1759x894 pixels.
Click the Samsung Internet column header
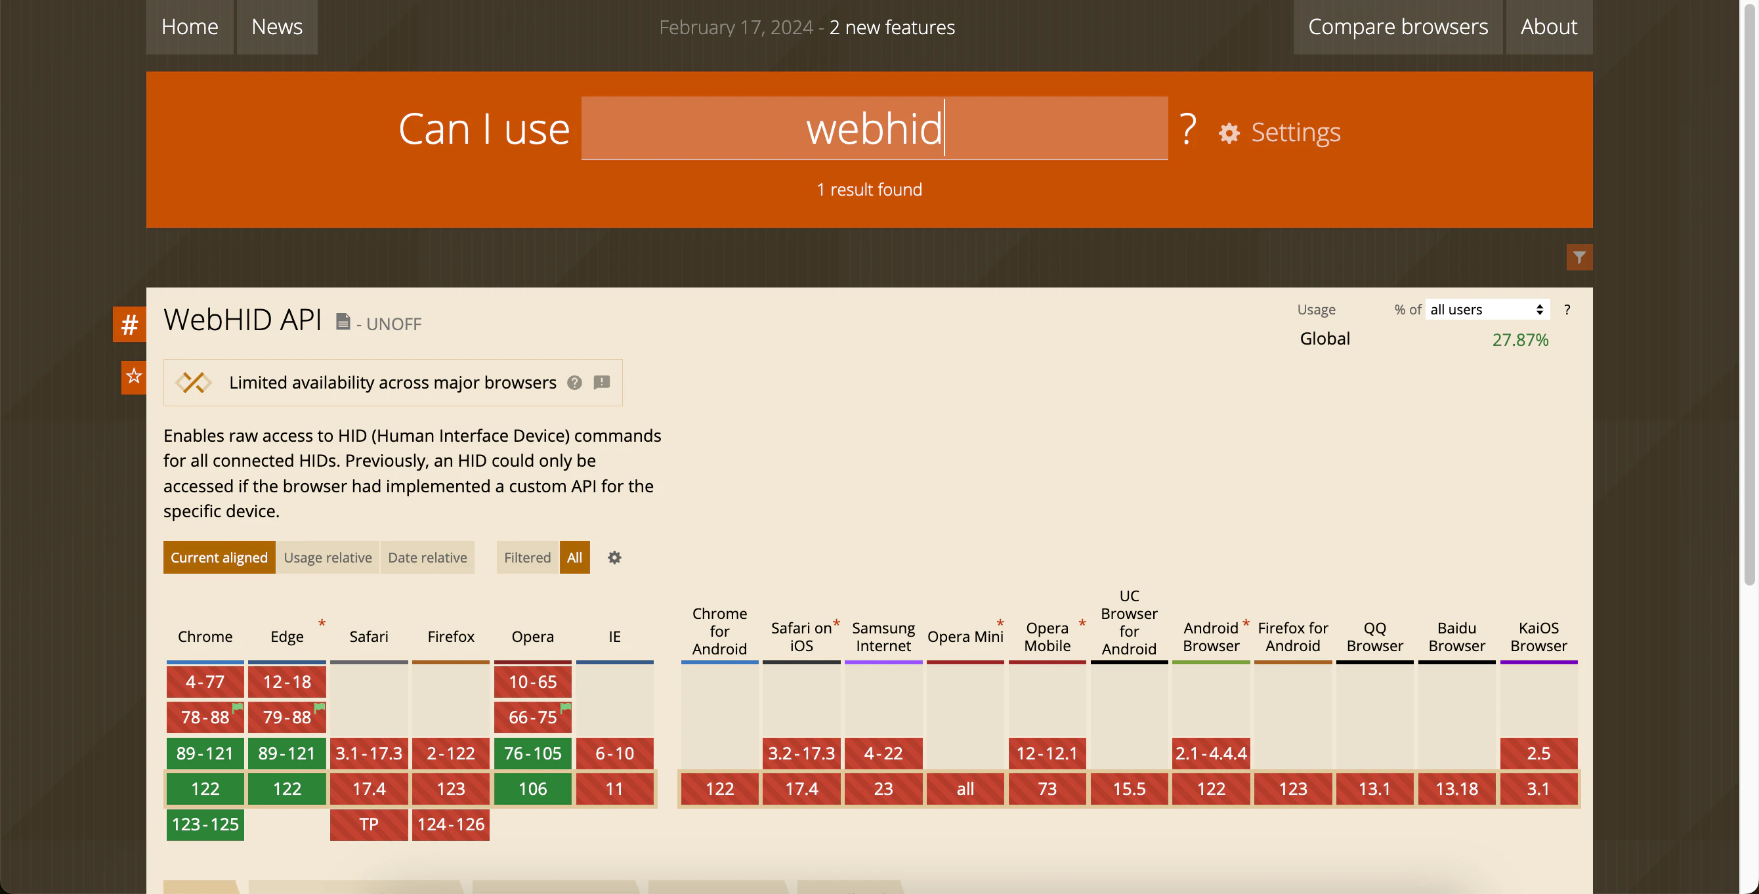[x=883, y=637]
